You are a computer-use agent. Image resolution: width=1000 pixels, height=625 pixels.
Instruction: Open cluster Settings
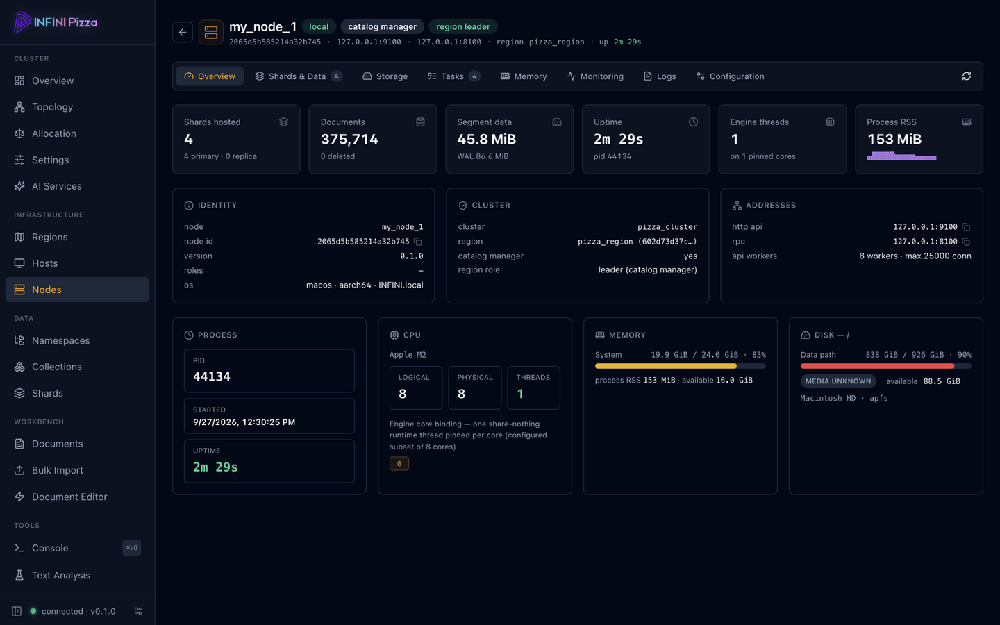pos(77,160)
